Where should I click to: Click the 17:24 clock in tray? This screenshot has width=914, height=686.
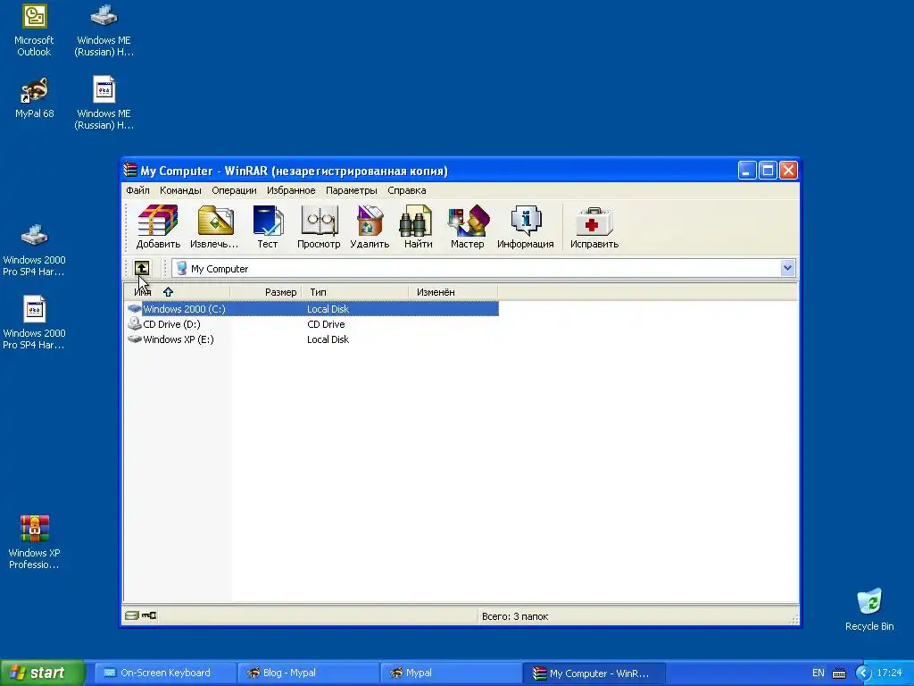coord(889,673)
